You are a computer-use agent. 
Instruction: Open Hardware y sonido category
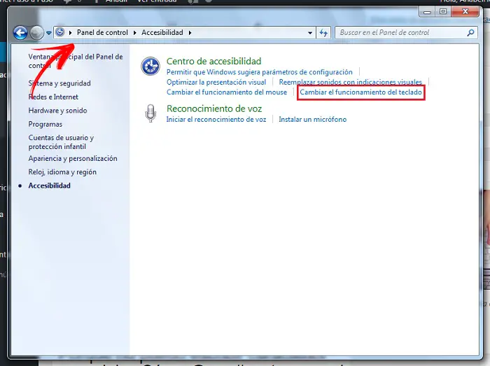pyautogui.click(x=57, y=111)
